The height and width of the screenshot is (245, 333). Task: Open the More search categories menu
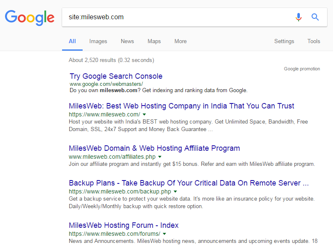click(180, 41)
